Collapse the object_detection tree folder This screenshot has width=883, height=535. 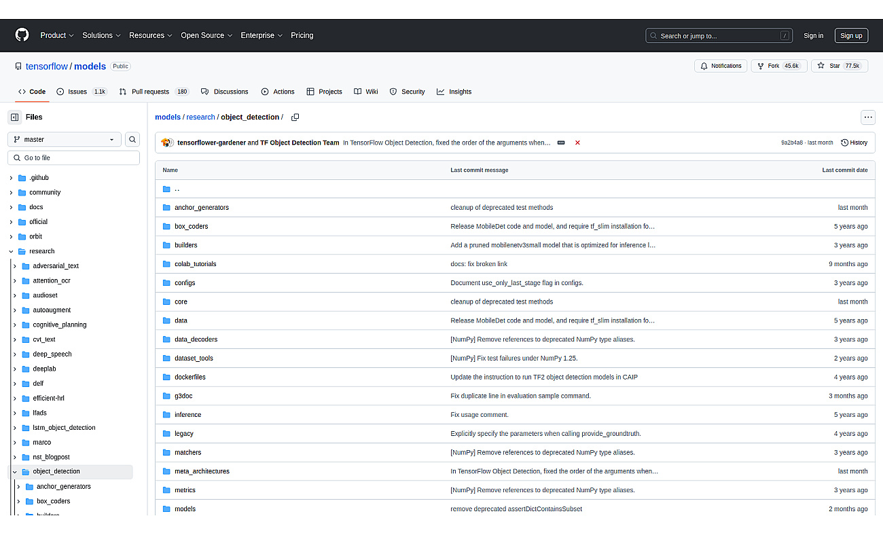15,471
